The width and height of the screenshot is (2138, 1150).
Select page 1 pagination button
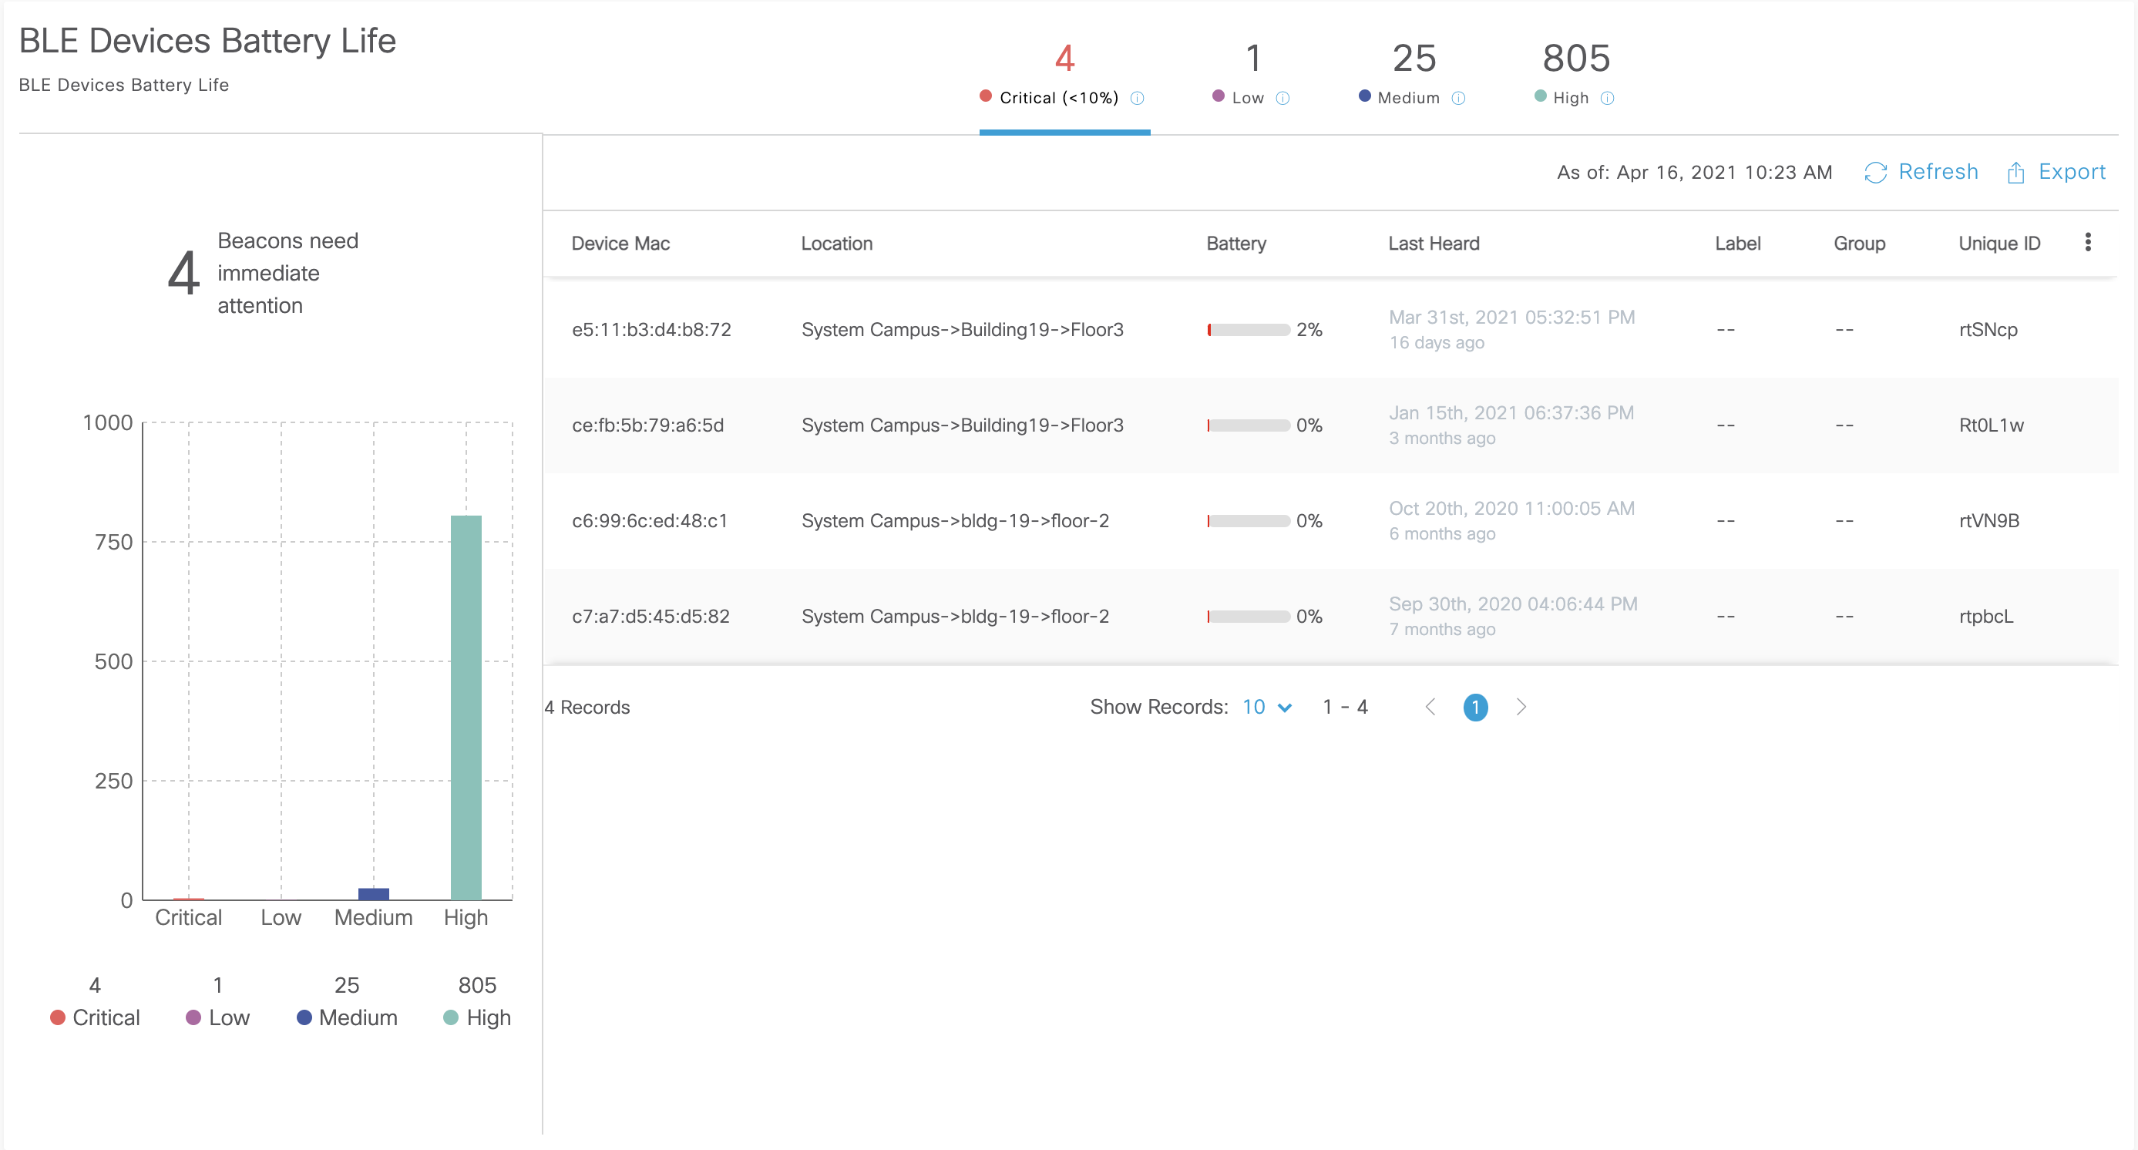[x=1475, y=707]
